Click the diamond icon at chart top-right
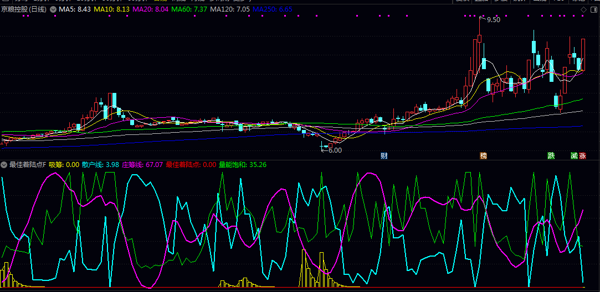Viewport: 600px width, 292px height. coord(583,10)
